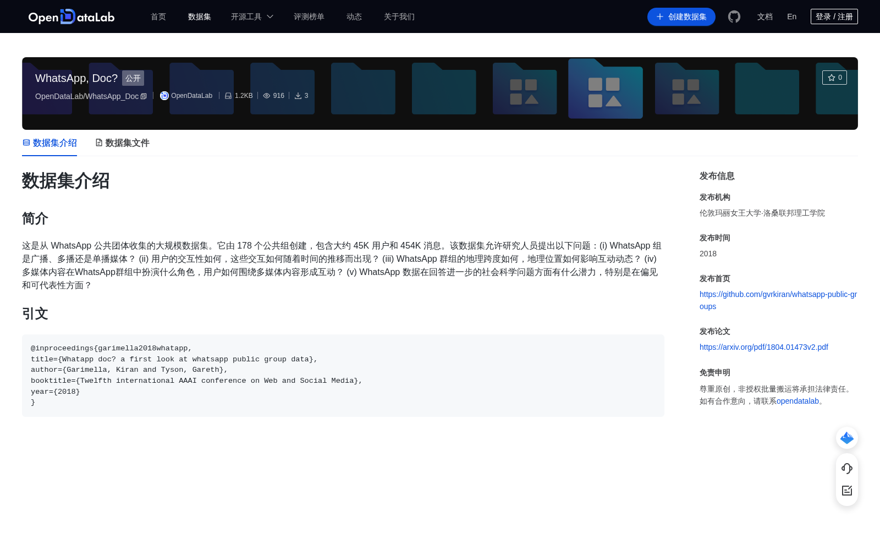This screenshot has height=550, width=880.
Task: Open the GitHub whatsapp-public-groups homepage link
Action: coord(778,300)
